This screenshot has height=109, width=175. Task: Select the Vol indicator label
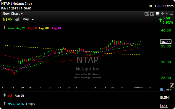10,96
